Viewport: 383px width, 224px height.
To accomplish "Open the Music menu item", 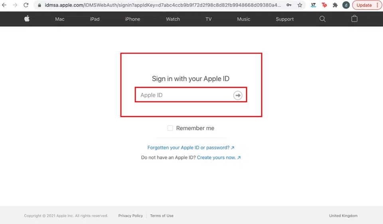I will coord(243,19).
